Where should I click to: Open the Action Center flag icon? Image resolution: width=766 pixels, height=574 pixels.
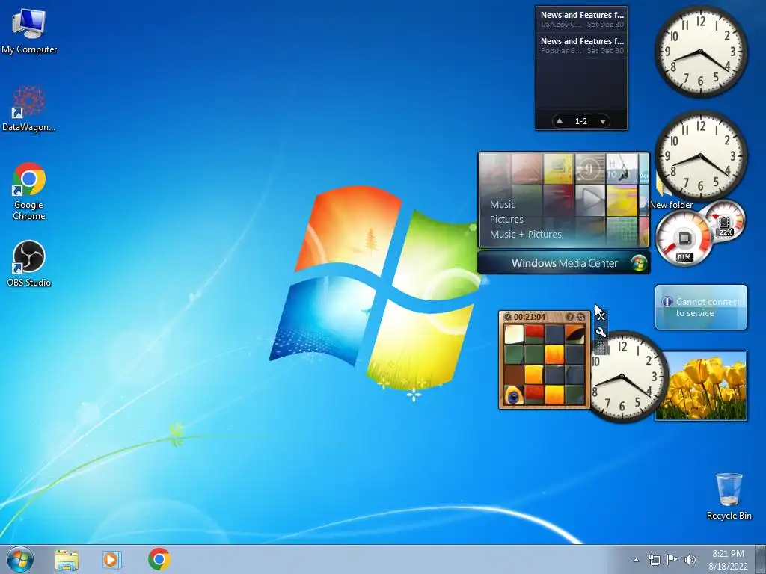[672, 560]
